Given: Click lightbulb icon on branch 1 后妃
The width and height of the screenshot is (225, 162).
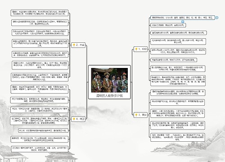Looking at the screenshot, I should (136, 49).
